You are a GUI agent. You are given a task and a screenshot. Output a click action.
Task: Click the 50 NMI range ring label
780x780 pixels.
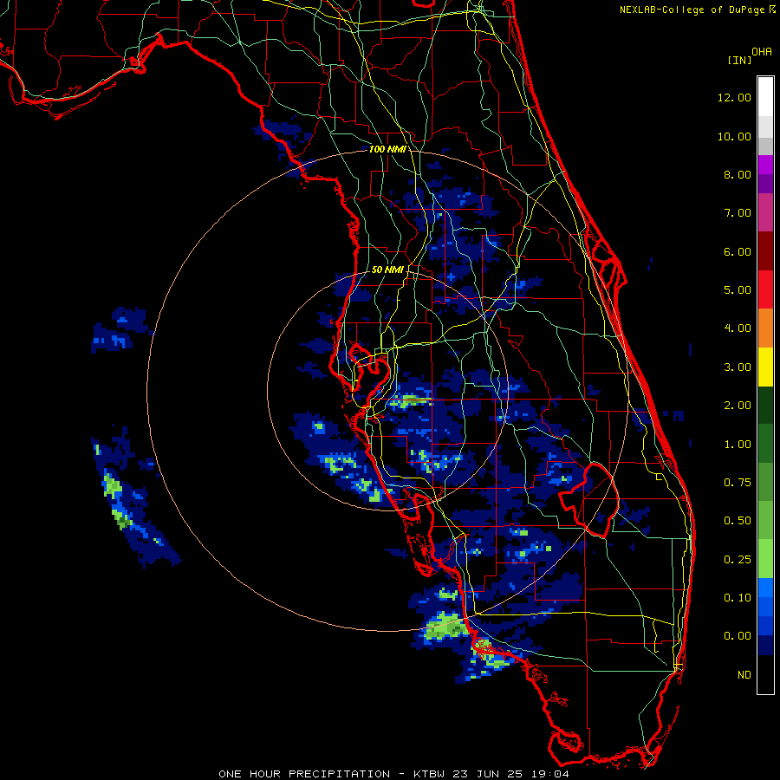point(387,270)
